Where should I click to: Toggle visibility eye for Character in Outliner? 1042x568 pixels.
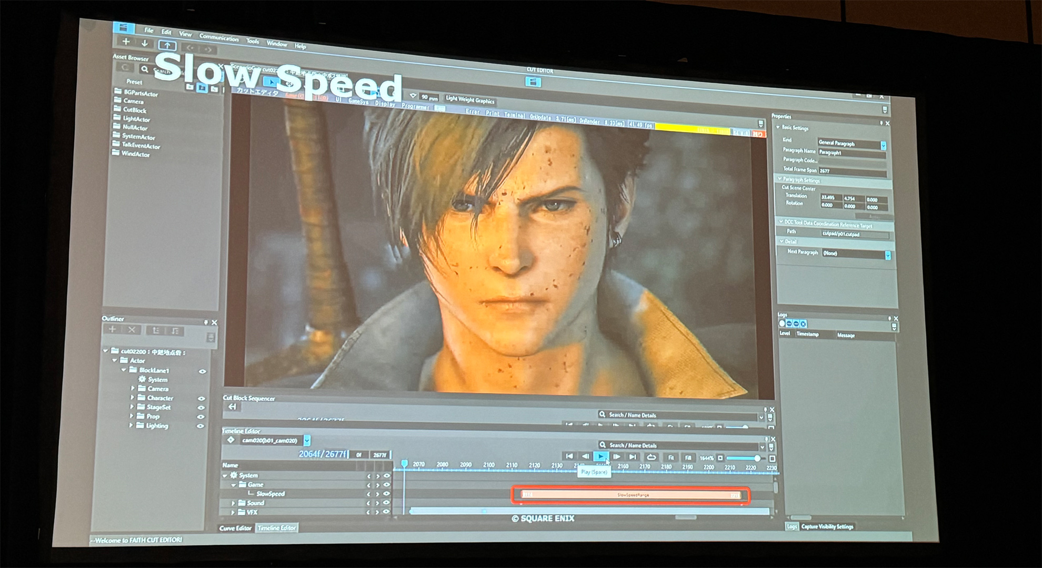(201, 399)
